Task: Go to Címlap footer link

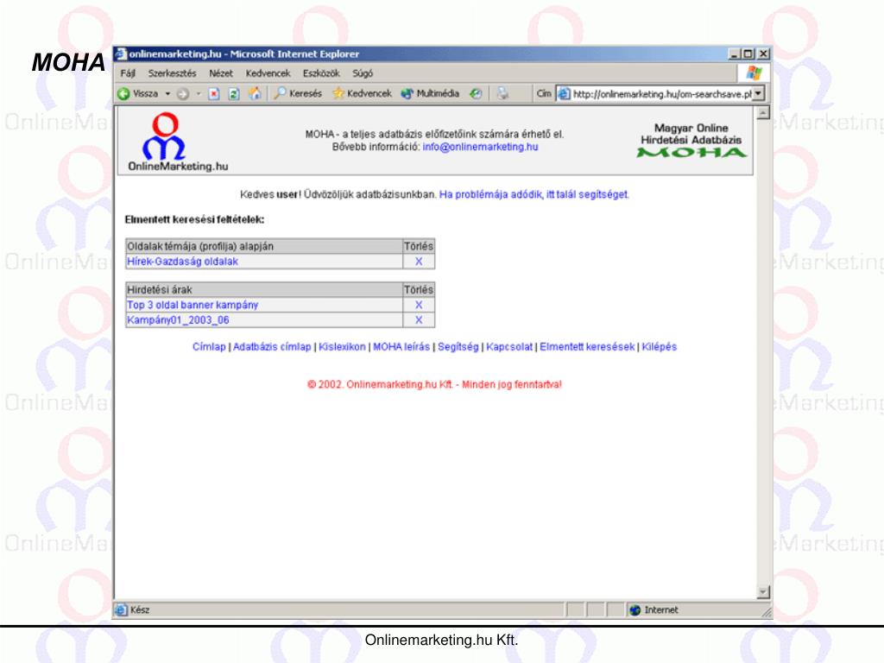Action: coord(209,347)
